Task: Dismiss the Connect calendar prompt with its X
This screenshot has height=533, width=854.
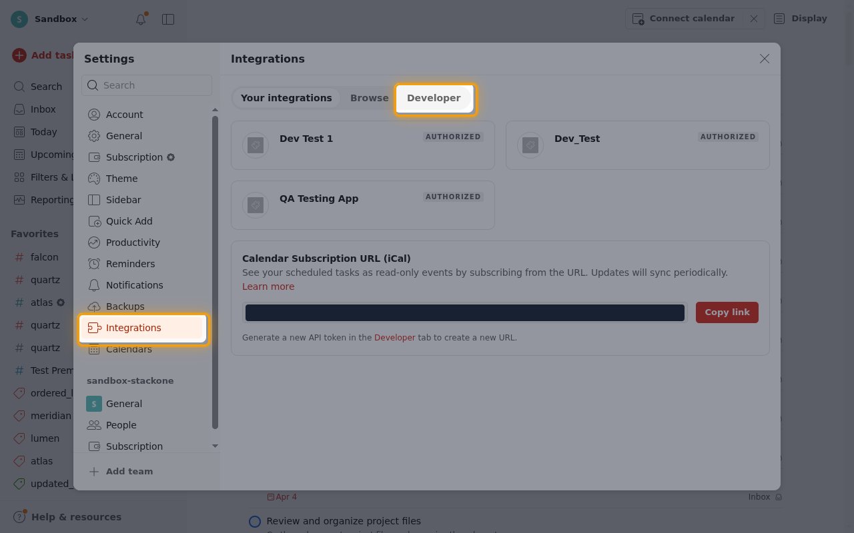Action: [754, 19]
